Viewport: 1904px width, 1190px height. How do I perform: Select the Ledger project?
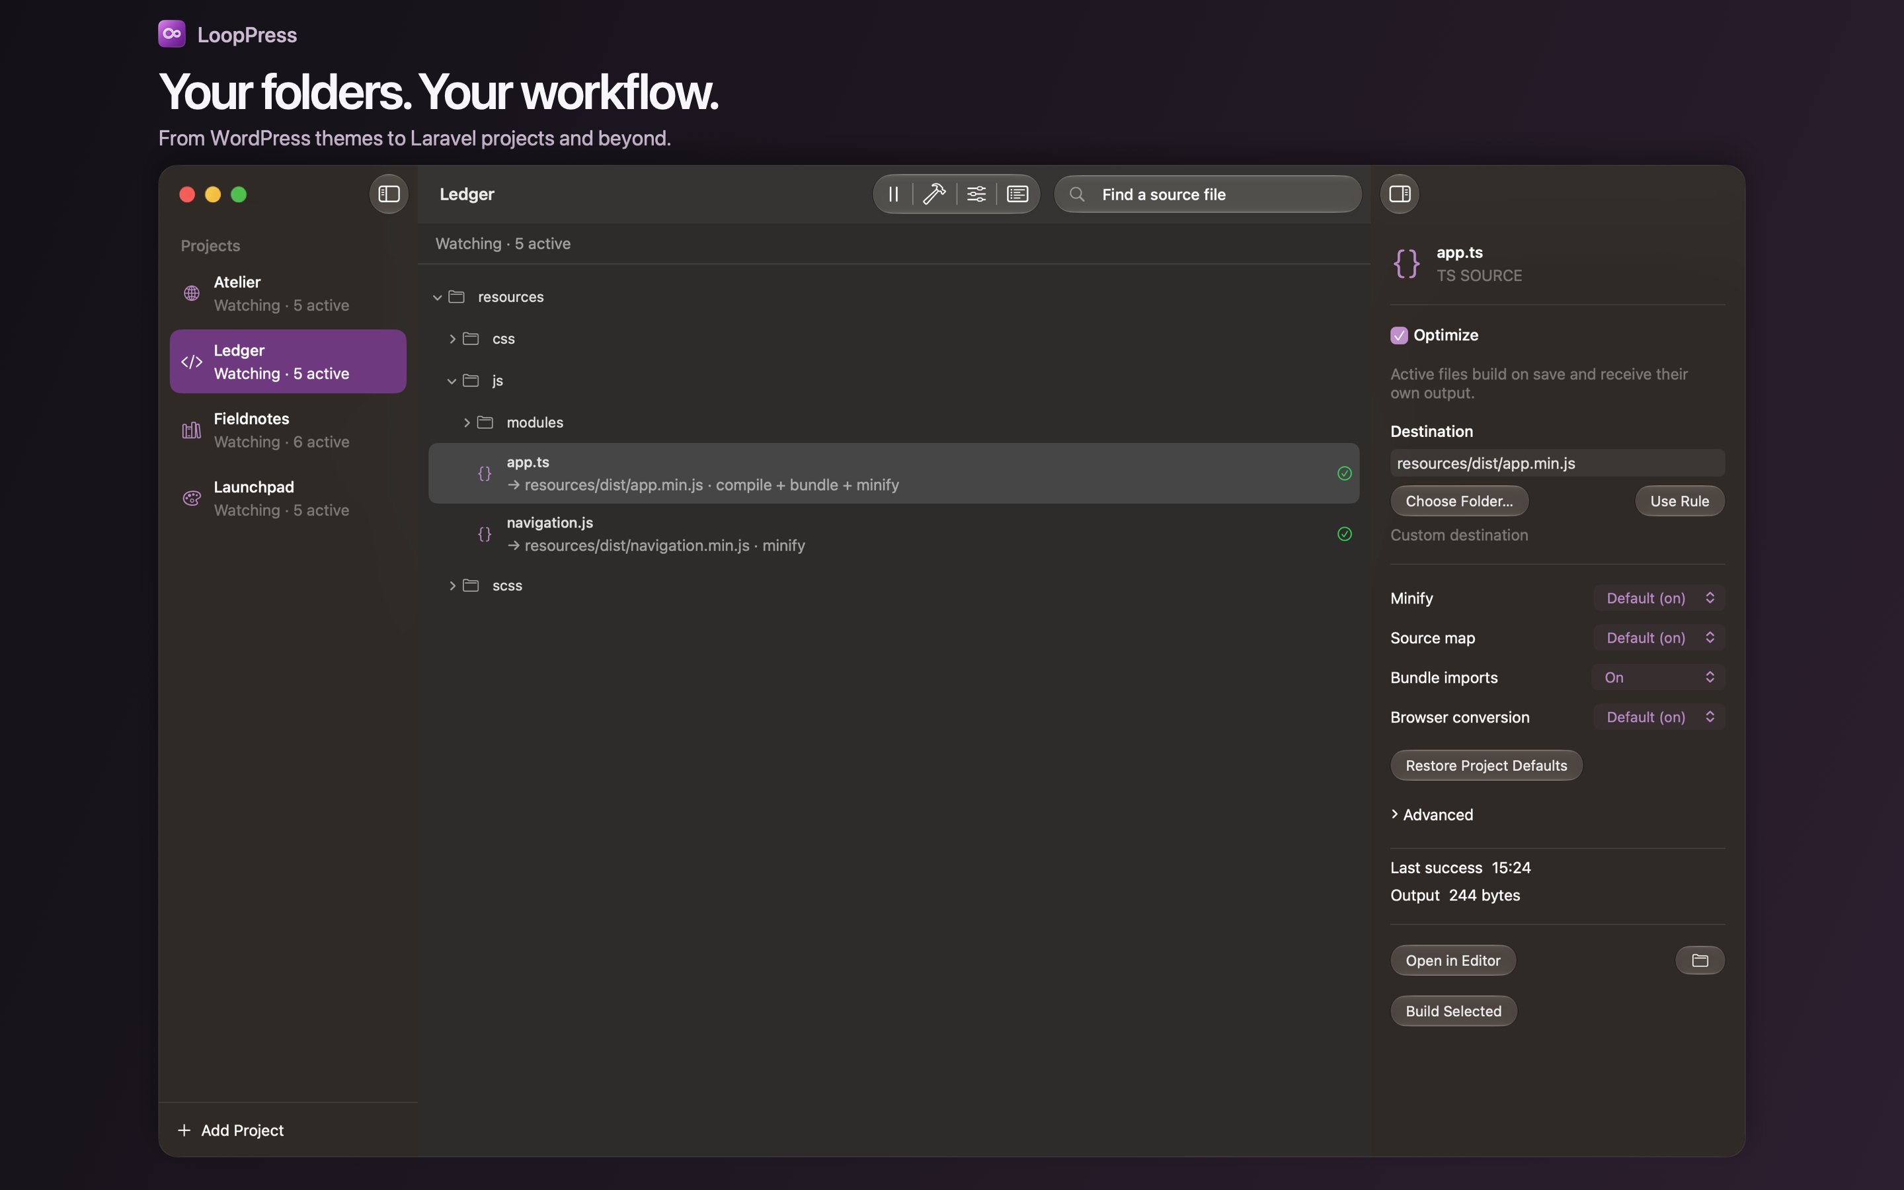(288, 362)
